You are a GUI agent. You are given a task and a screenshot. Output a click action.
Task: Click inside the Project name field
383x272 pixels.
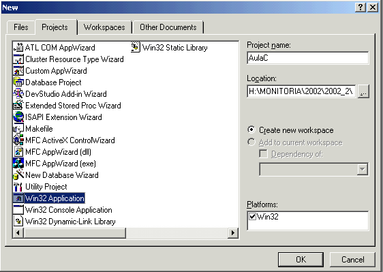click(x=308, y=58)
